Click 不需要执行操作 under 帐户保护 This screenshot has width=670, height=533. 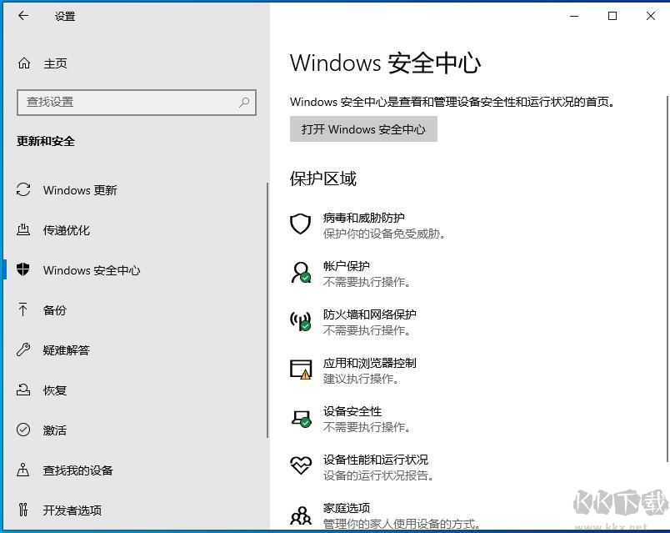click(x=367, y=282)
